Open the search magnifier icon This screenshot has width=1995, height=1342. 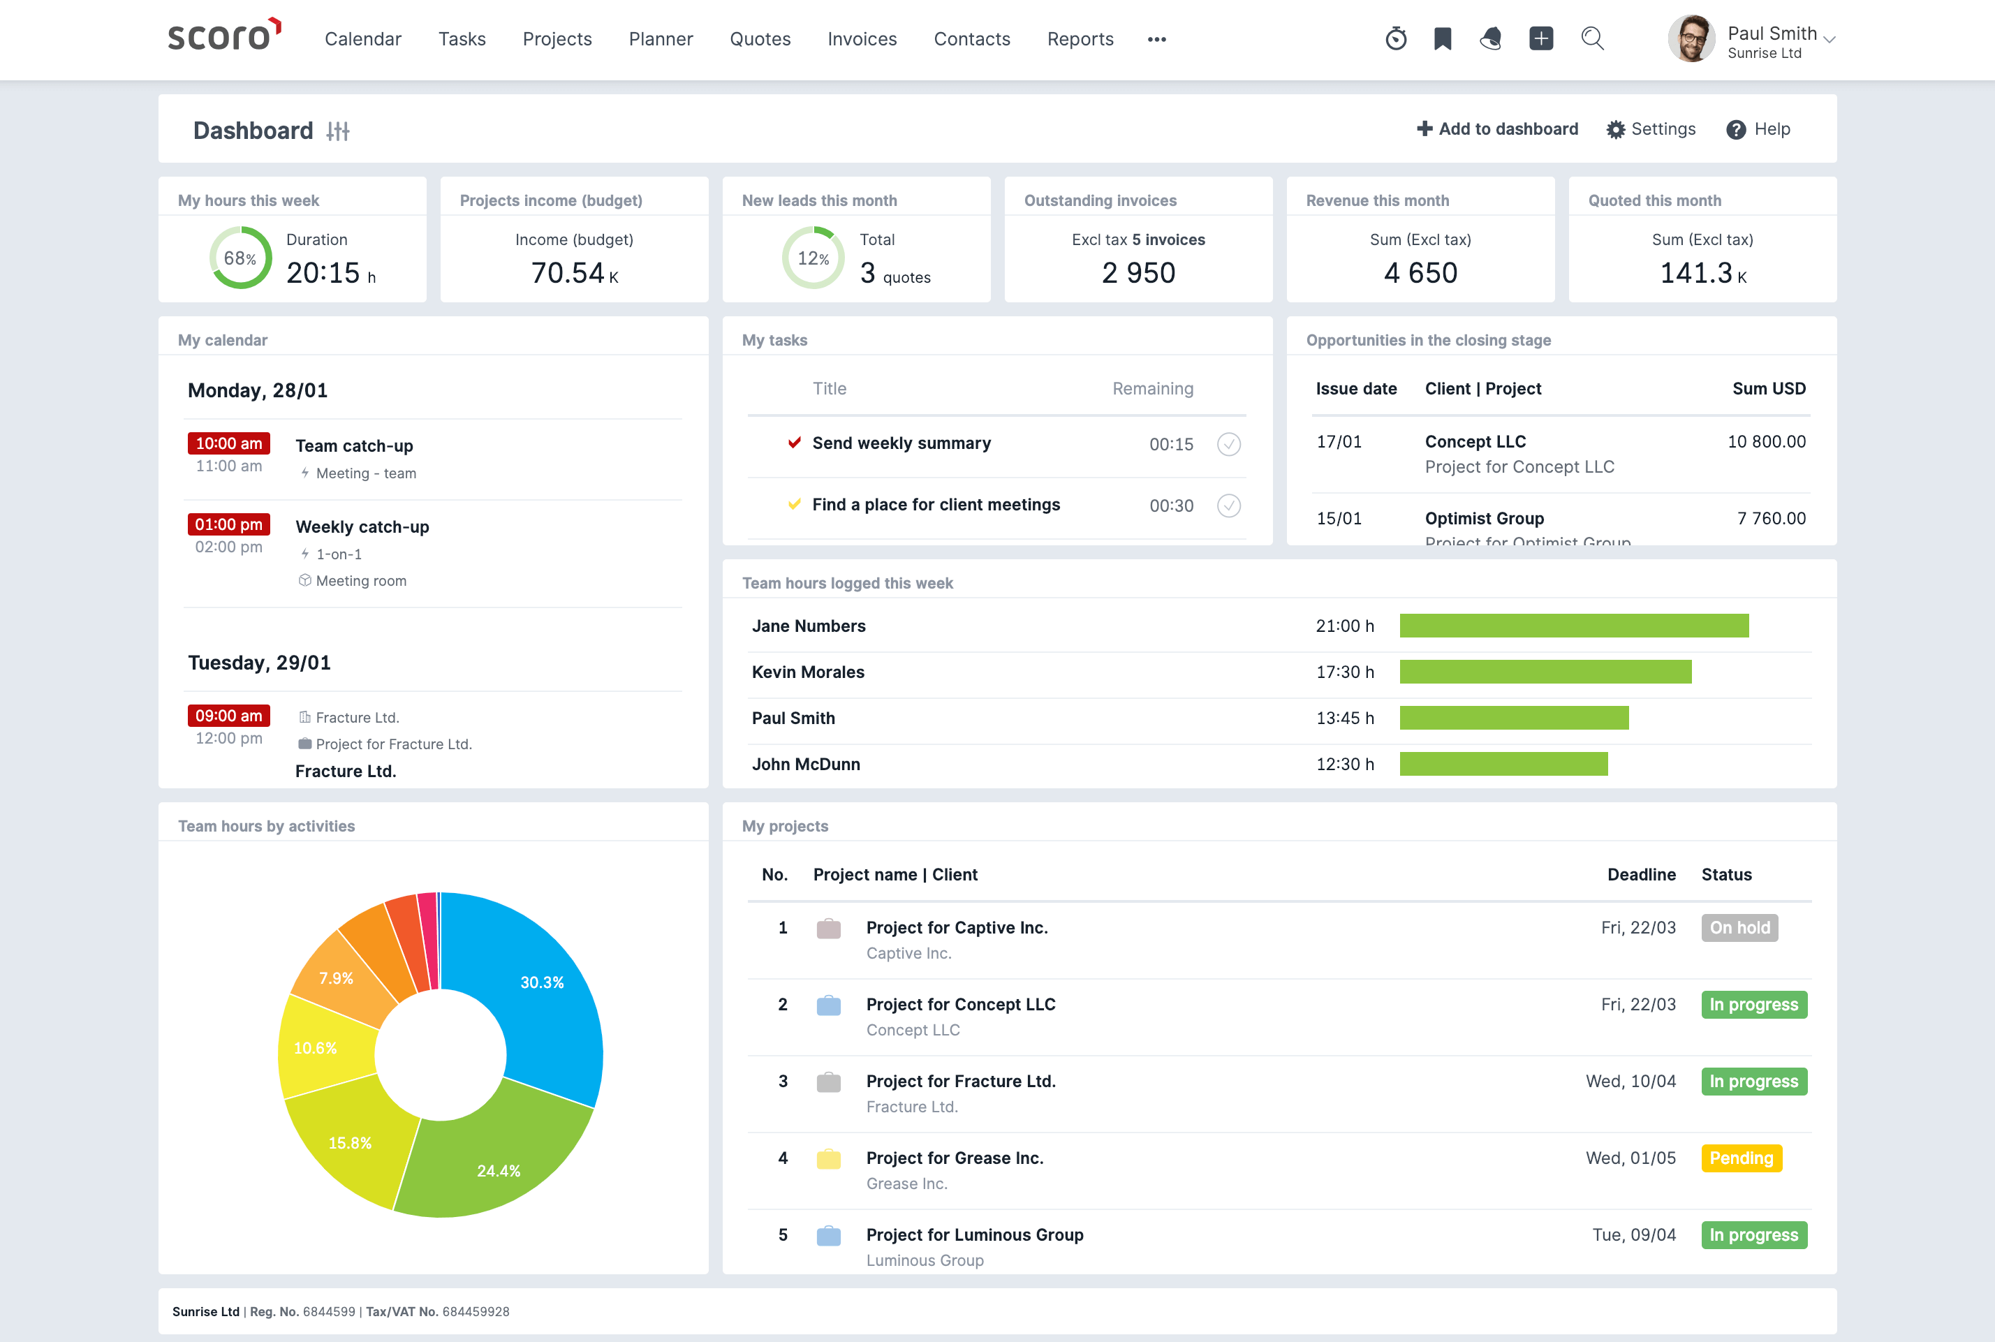1592,38
